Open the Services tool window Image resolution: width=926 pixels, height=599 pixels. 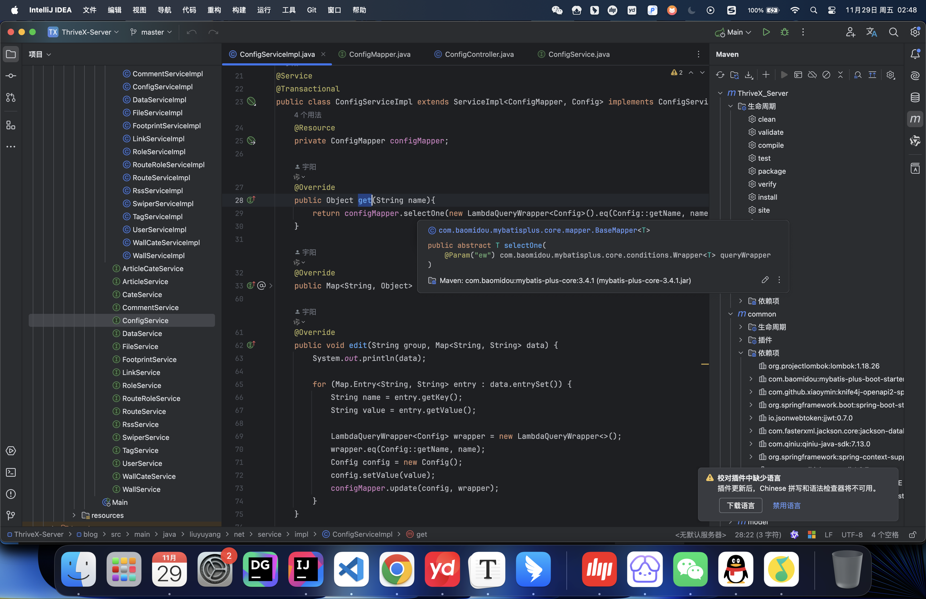pos(11,451)
